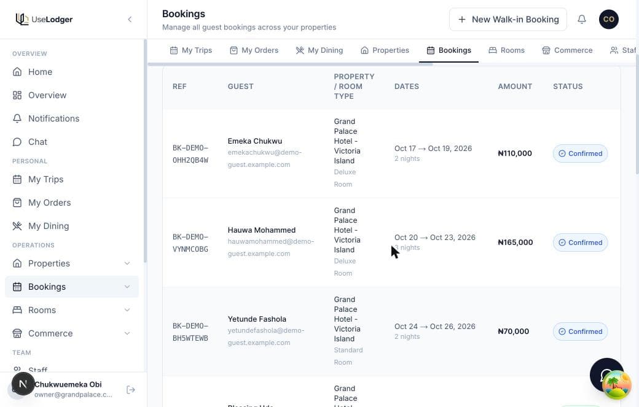
Task: Click the My Orders bag icon in sidebar
Action: point(17,203)
